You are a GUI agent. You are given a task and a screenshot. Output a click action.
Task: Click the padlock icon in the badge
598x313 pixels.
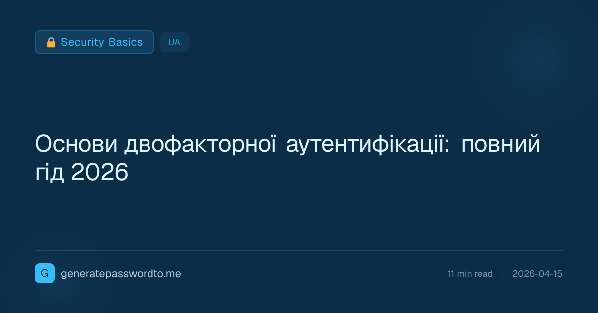[51, 42]
